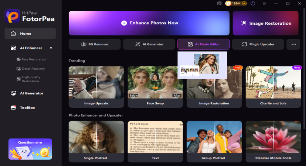Image resolution: width=306 pixels, height=166 pixels.
Task: Click the coin balance 18844
Action: coord(236,3)
